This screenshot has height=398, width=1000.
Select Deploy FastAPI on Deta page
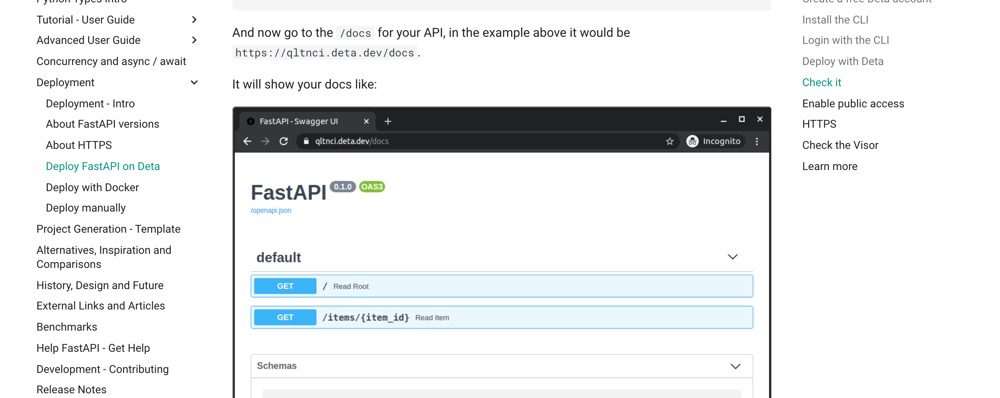point(103,166)
